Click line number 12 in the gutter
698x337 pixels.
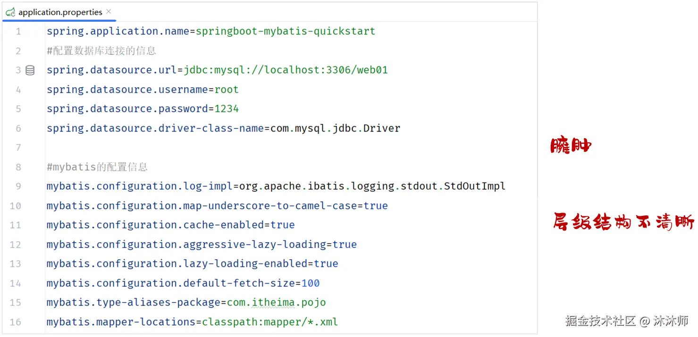click(x=16, y=245)
